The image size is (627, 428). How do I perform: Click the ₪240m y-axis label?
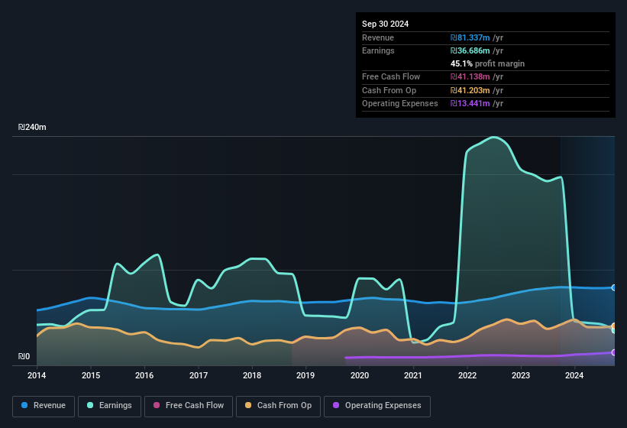pos(32,127)
